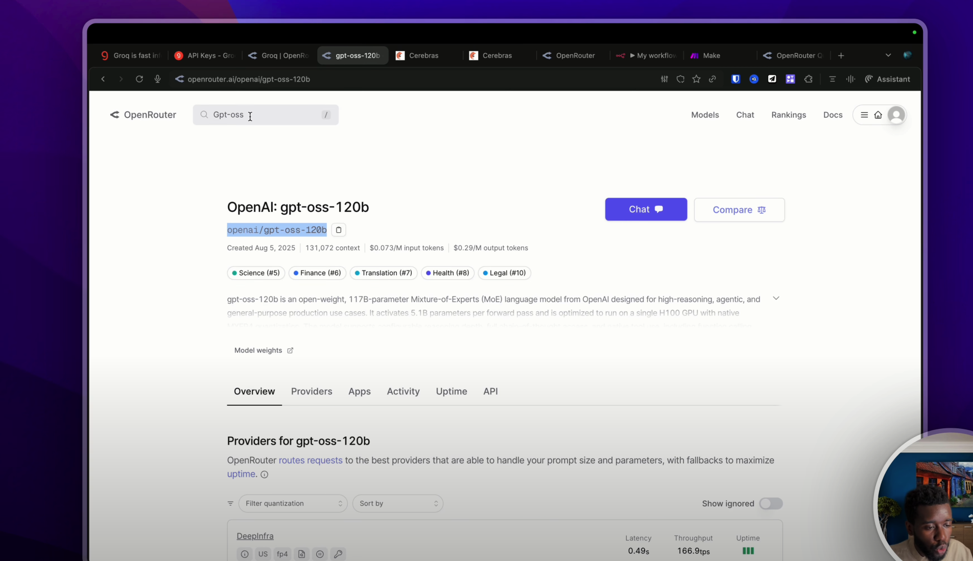This screenshot has width=973, height=561.
Task: Switch to the Uptime tab
Action: [451, 392]
